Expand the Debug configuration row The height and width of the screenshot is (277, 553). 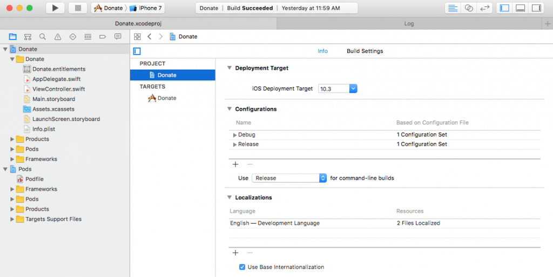click(234, 134)
